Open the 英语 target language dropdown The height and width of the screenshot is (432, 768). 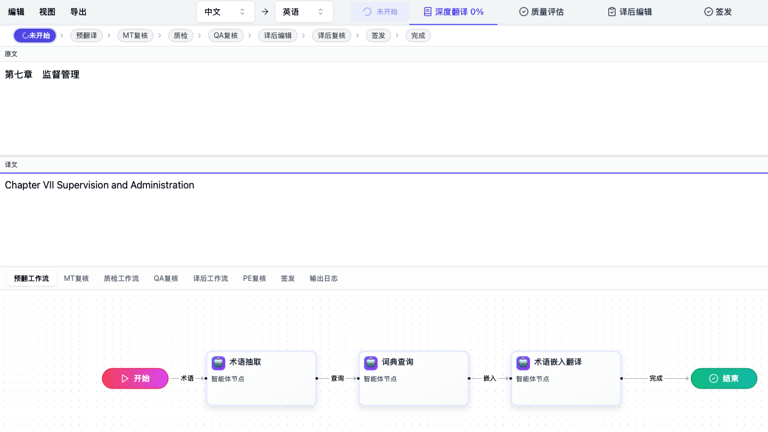pyautogui.click(x=304, y=12)
